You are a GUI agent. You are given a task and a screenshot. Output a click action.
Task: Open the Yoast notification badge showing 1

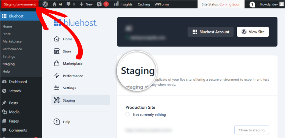[x=106, y=4]
